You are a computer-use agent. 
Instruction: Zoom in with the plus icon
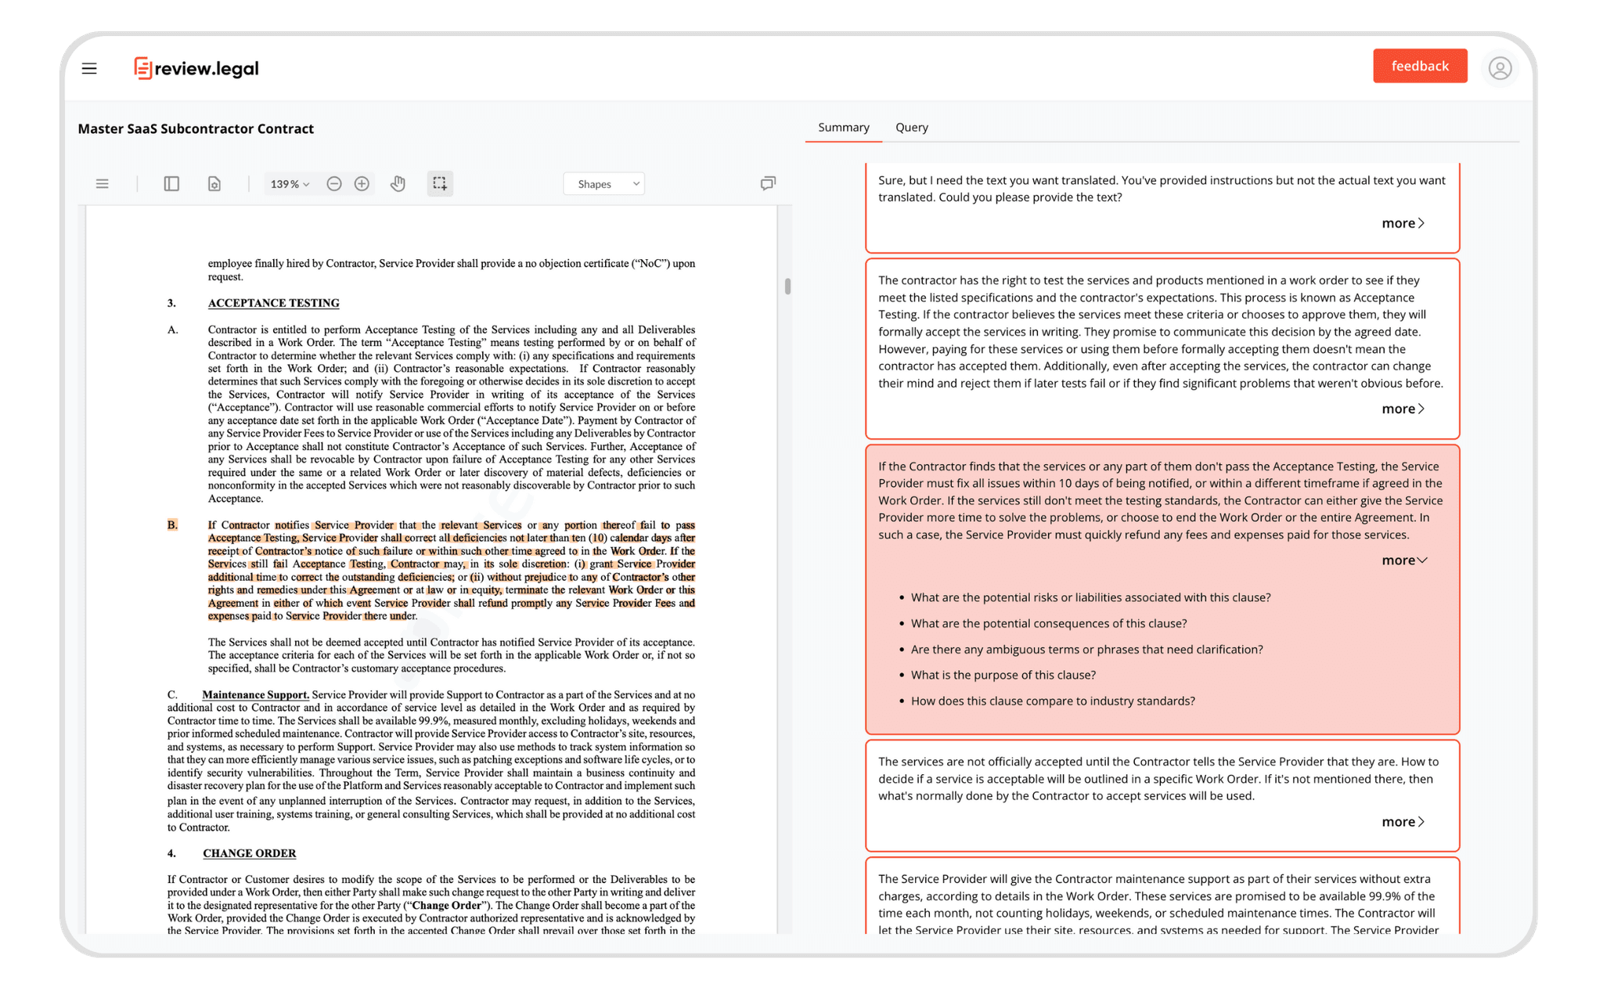pos(362,184)
